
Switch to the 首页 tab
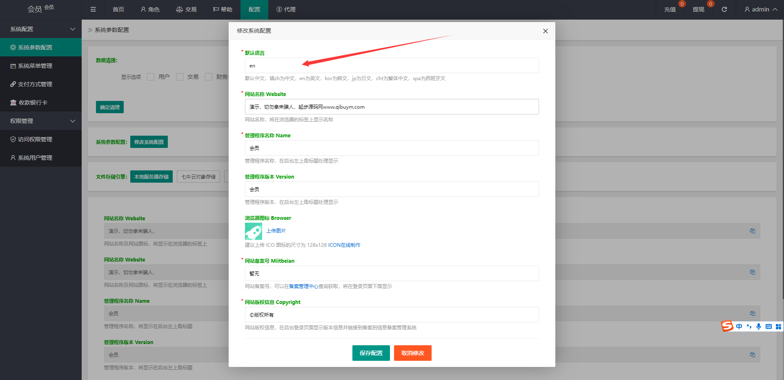click(118, 9)
